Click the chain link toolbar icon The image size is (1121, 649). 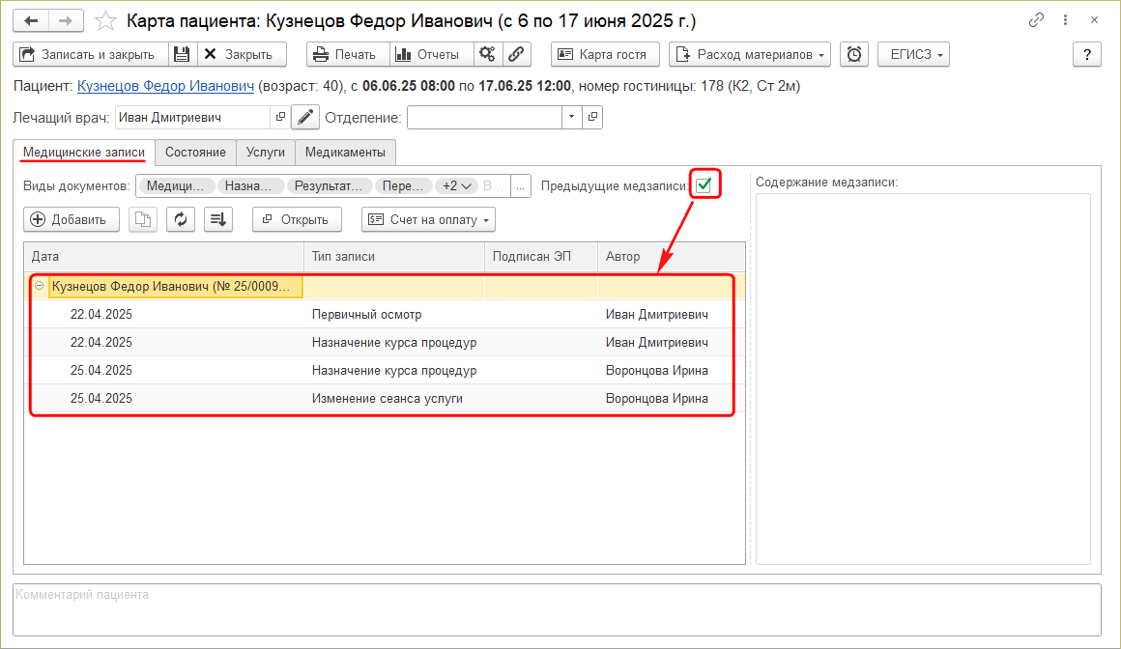click(516, 54)
